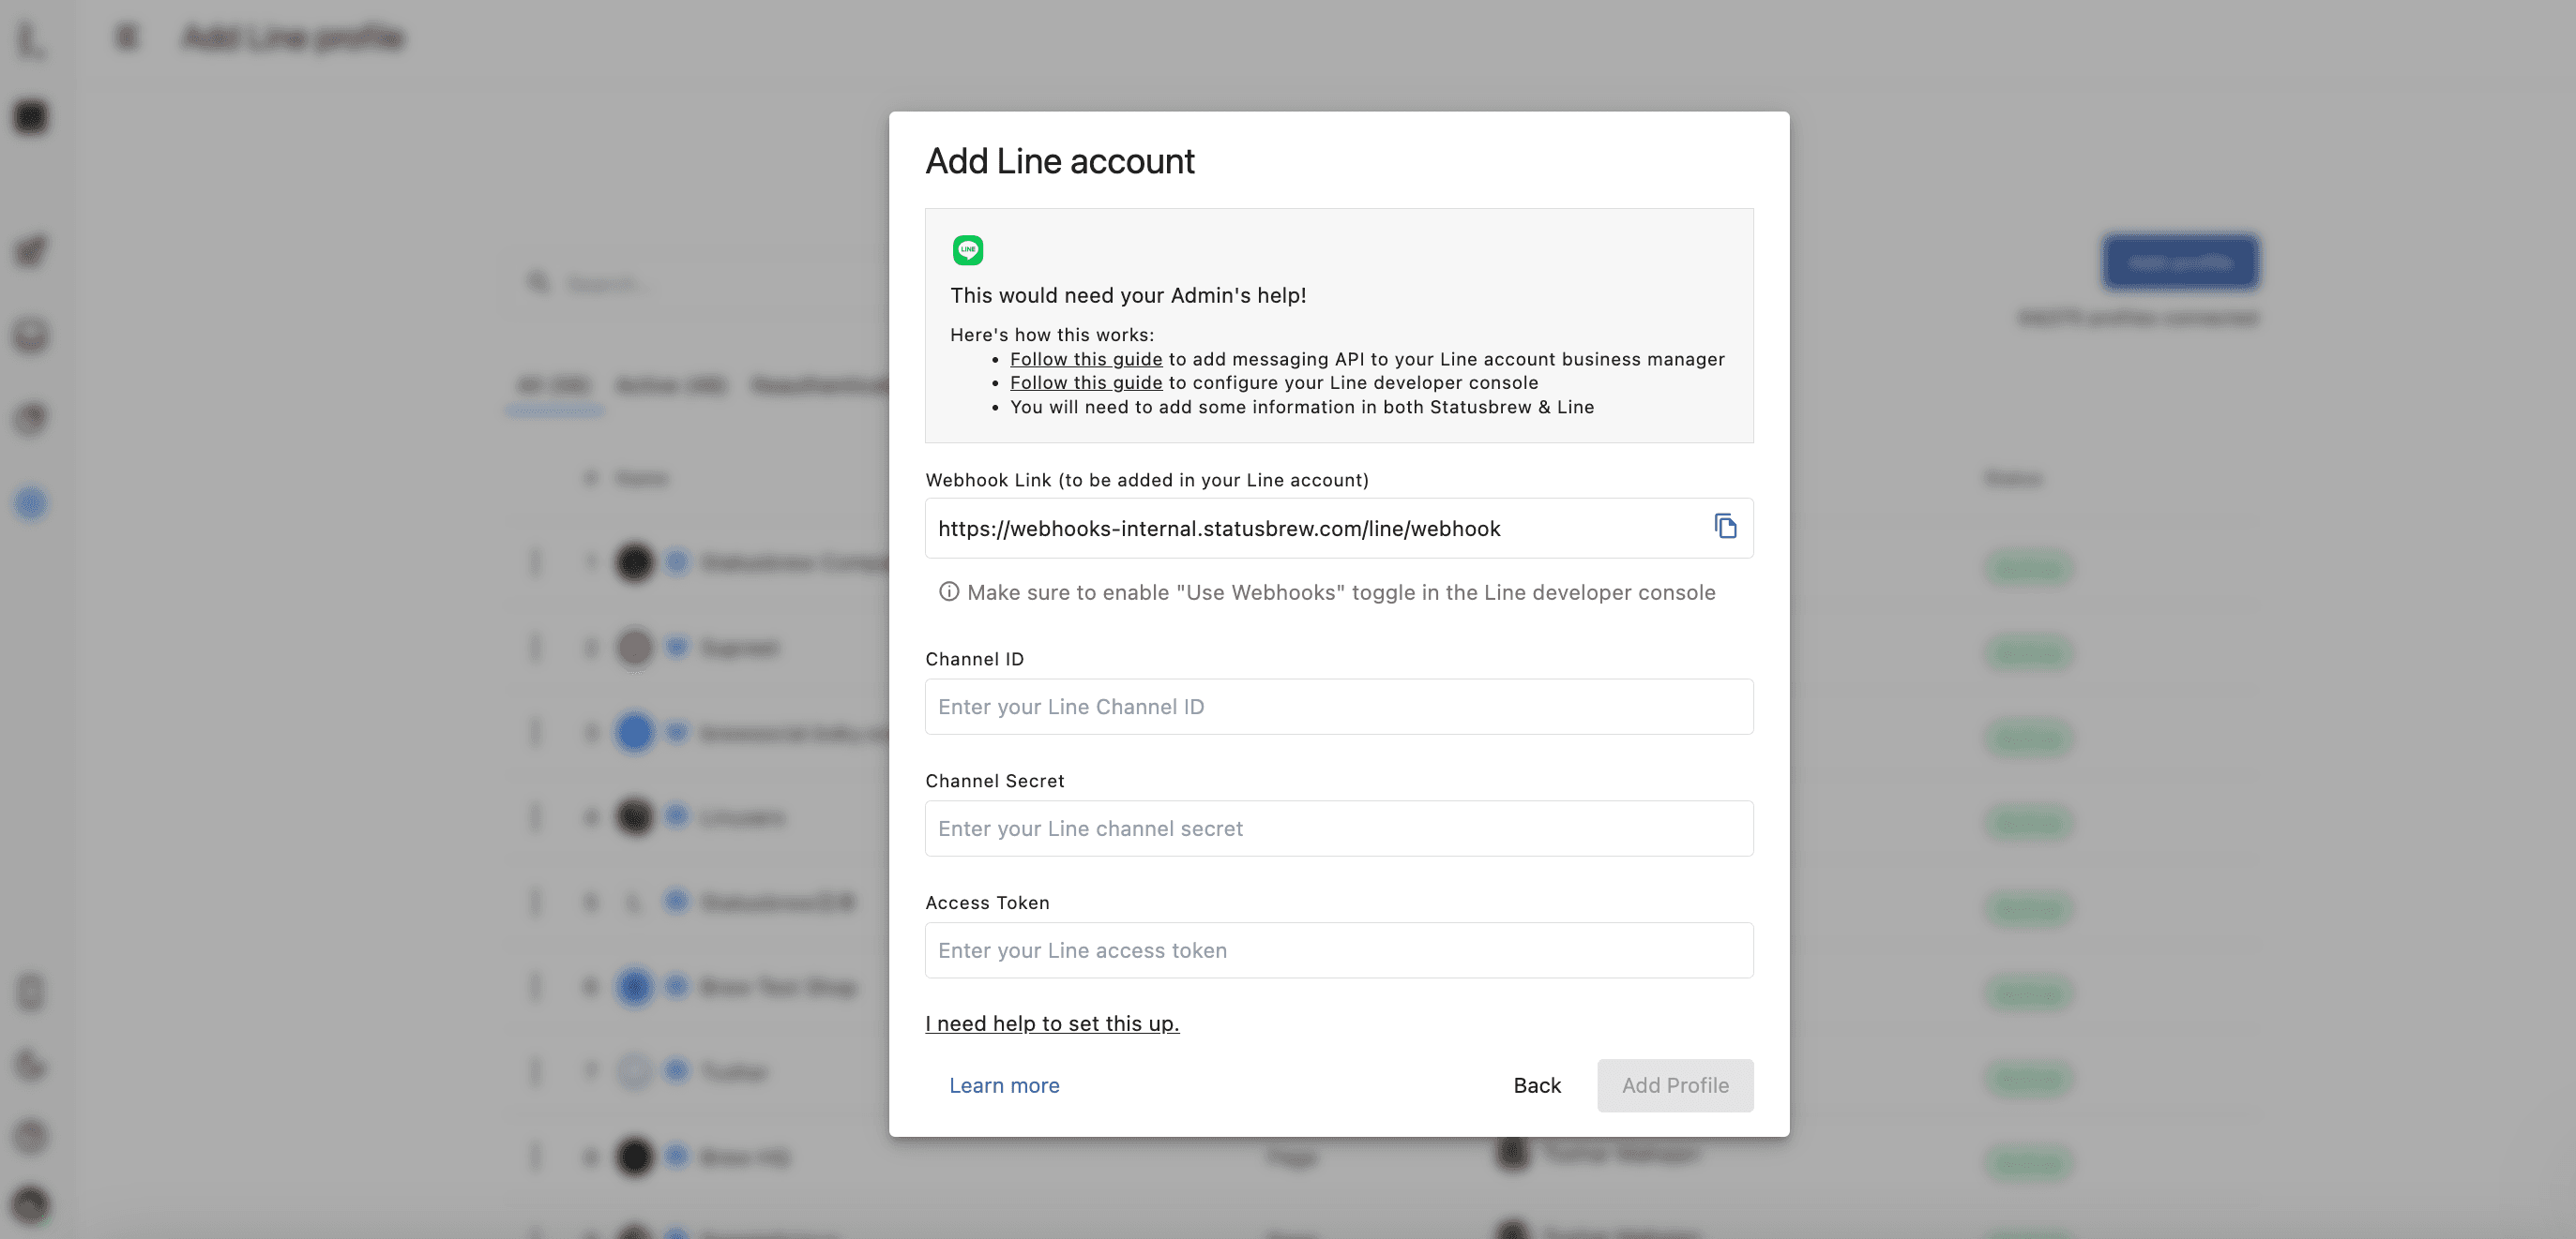Click the Add Profile button in the dialog
Viewport: 2576px width, 1239px height.
(1674, 1085)
